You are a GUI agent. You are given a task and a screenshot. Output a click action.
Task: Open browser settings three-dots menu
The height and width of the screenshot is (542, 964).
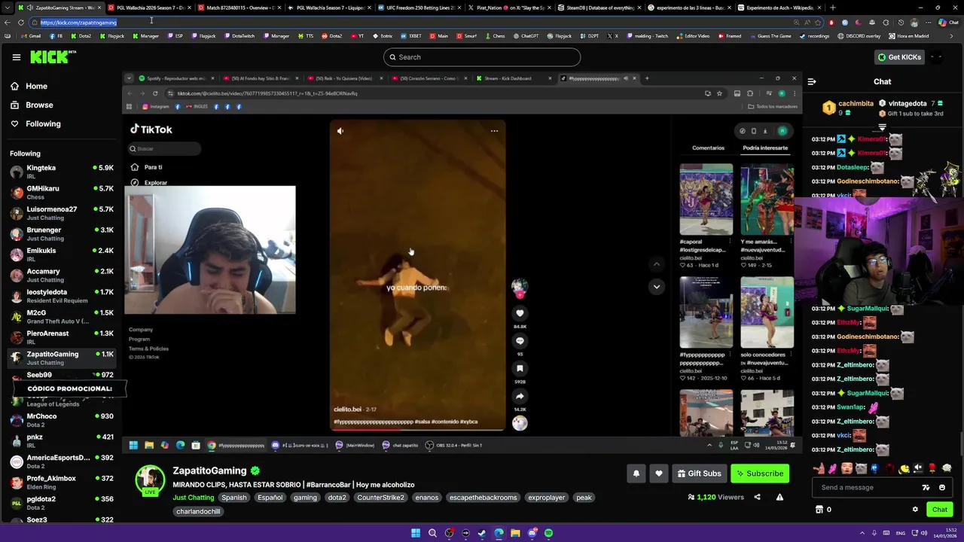tap(929, 23)
